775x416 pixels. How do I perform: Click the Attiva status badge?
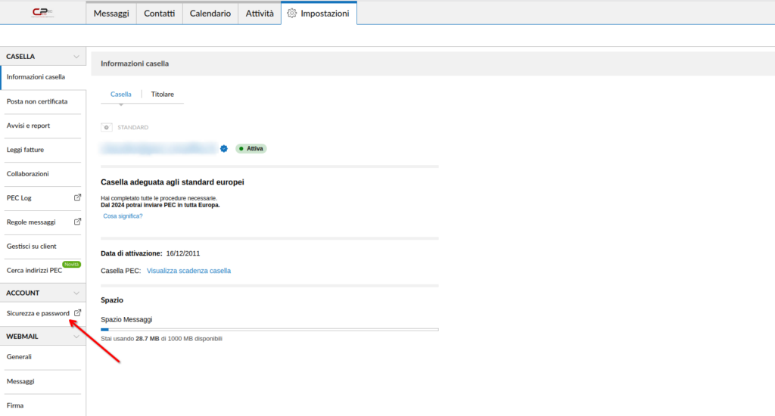pos(251,149)
